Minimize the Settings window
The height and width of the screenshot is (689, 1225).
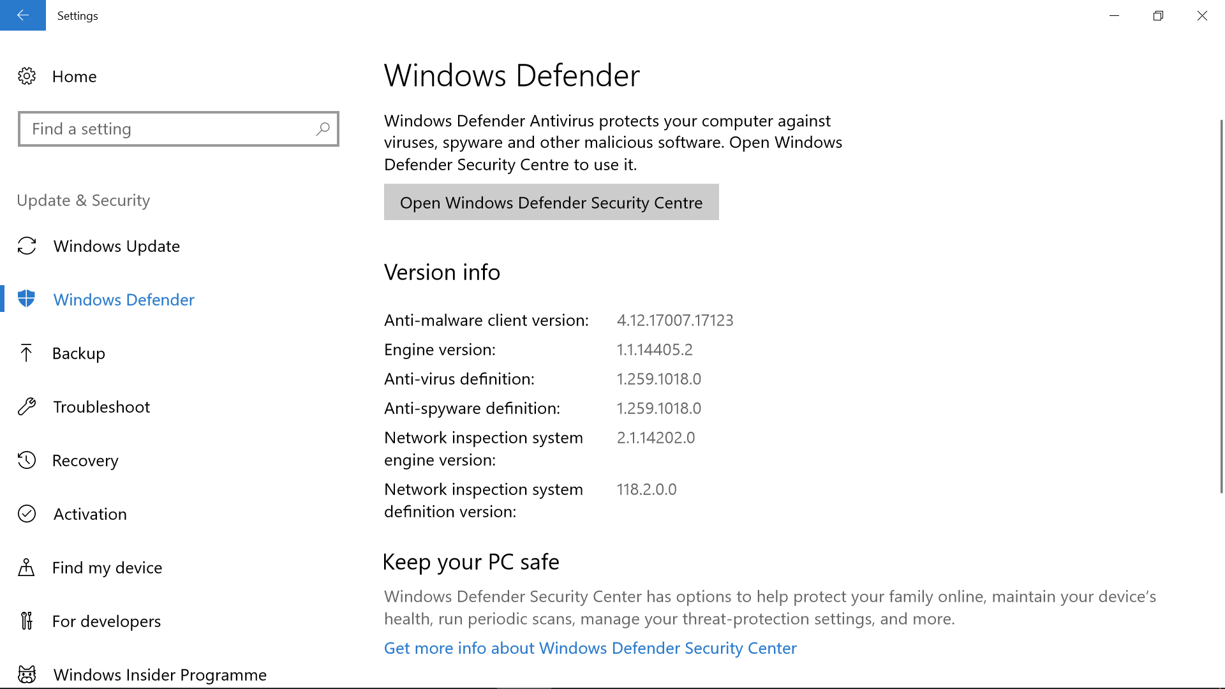(x=1115, y=15)
